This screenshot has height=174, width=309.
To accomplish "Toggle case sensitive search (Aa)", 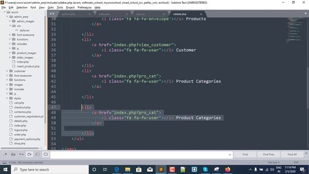I will pos(13,154).
